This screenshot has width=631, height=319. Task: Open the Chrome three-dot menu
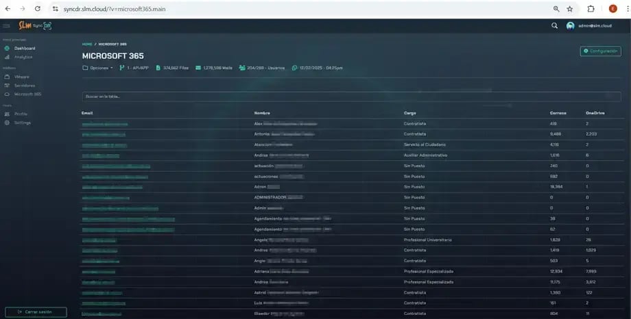click(x=625, y=9)
